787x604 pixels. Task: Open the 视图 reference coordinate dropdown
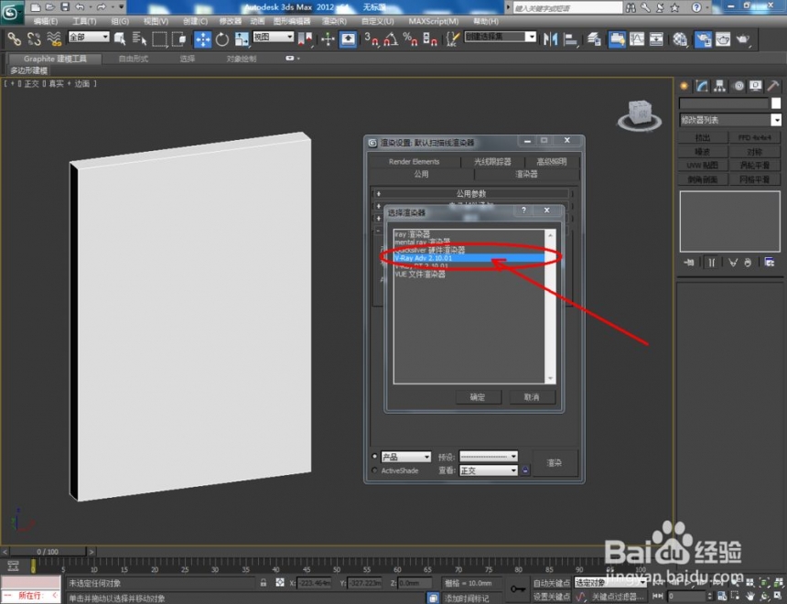(x=273, y=37)
